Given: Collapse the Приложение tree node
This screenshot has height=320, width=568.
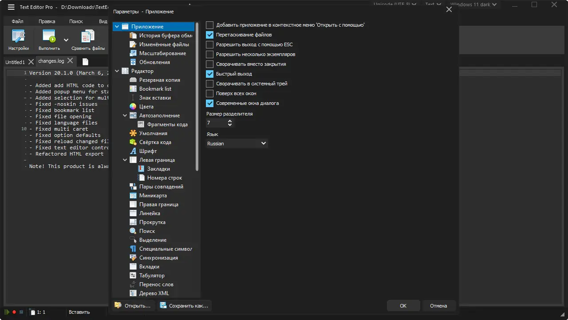Looking at the screenshot, I should point(117,27).
